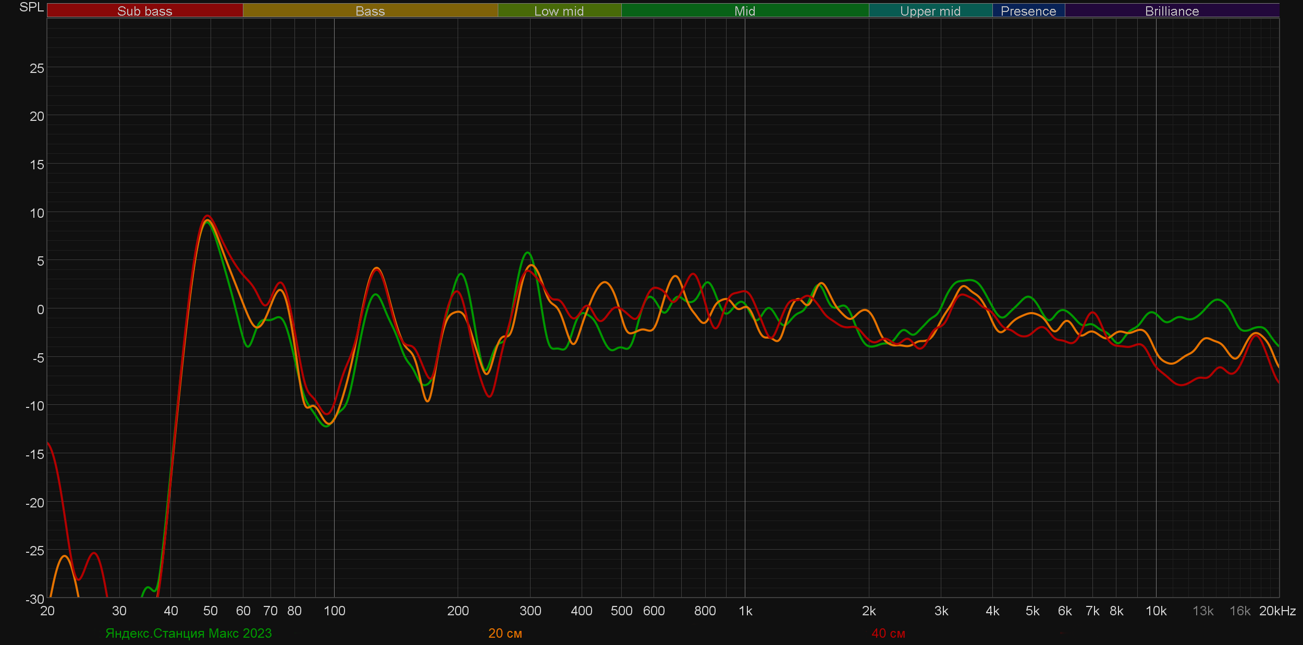The image size is (1303, 645).
Task: Click the 1k frequency axis label
Action: 745,611
